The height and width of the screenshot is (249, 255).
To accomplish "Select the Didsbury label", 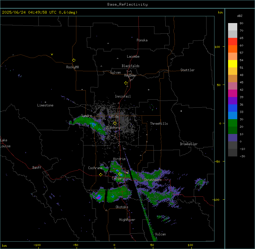I will pos(113,127).
